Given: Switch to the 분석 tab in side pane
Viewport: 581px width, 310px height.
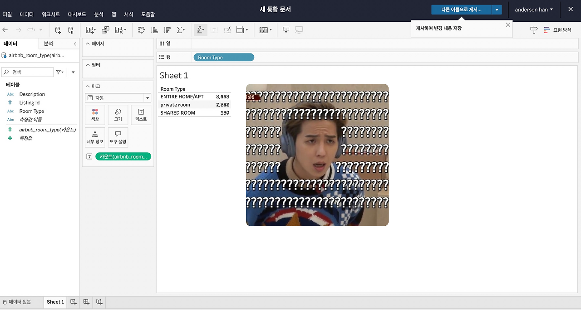Looking at the screenshot, I should [x=48, y=44].
